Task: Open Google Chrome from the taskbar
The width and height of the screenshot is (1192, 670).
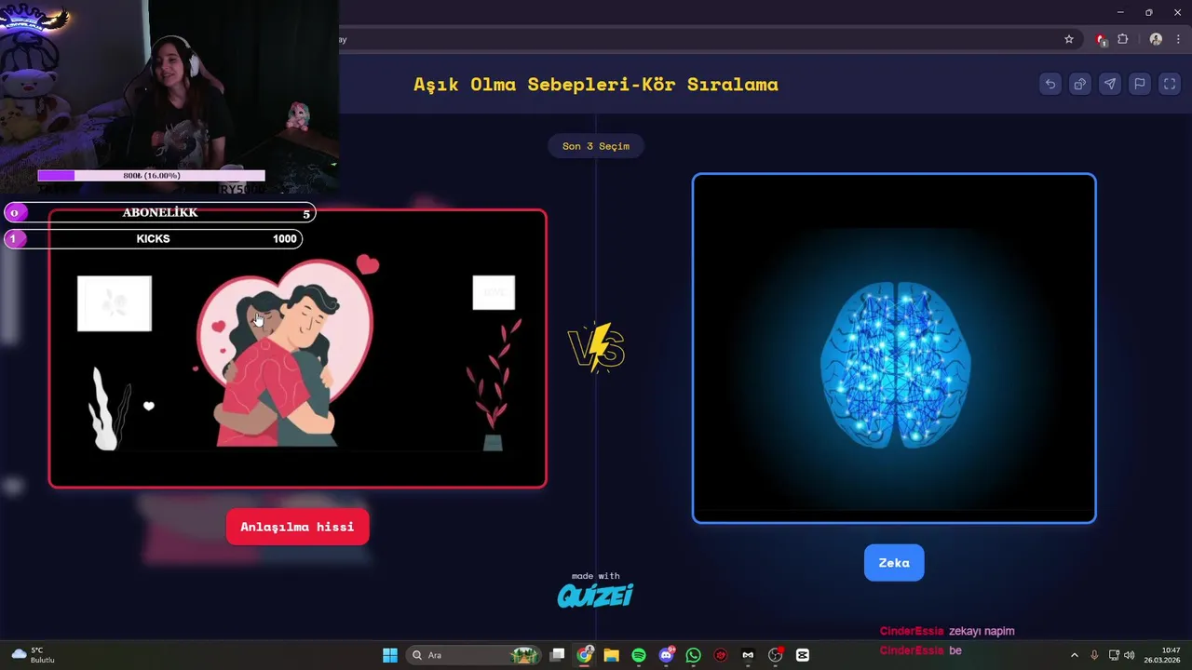Action: point(584,655)
